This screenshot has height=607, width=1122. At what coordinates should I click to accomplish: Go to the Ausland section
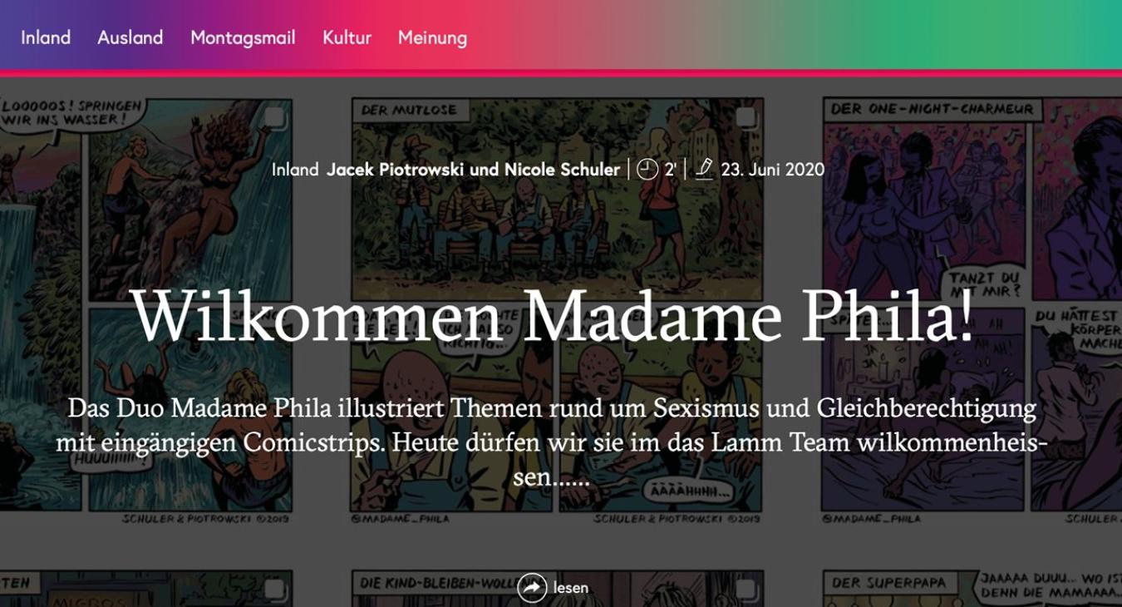point(130,37)
